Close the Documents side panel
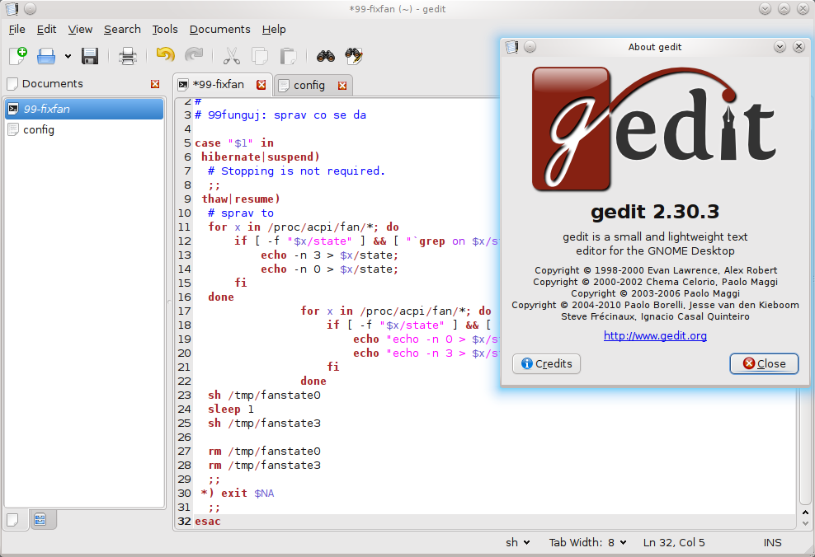This screenshot has height=557, width=815. tap(155, 84)
